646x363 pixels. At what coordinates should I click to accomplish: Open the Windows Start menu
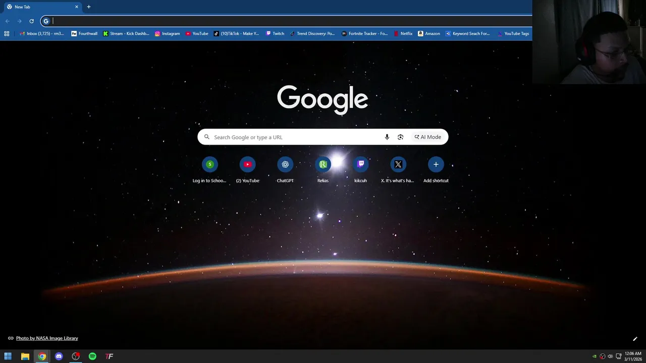pos(8,356)
